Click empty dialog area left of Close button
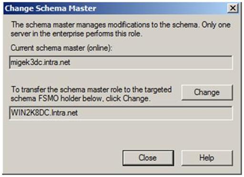The height and width of the screenshot is (177, 244). tap(63, 158)
